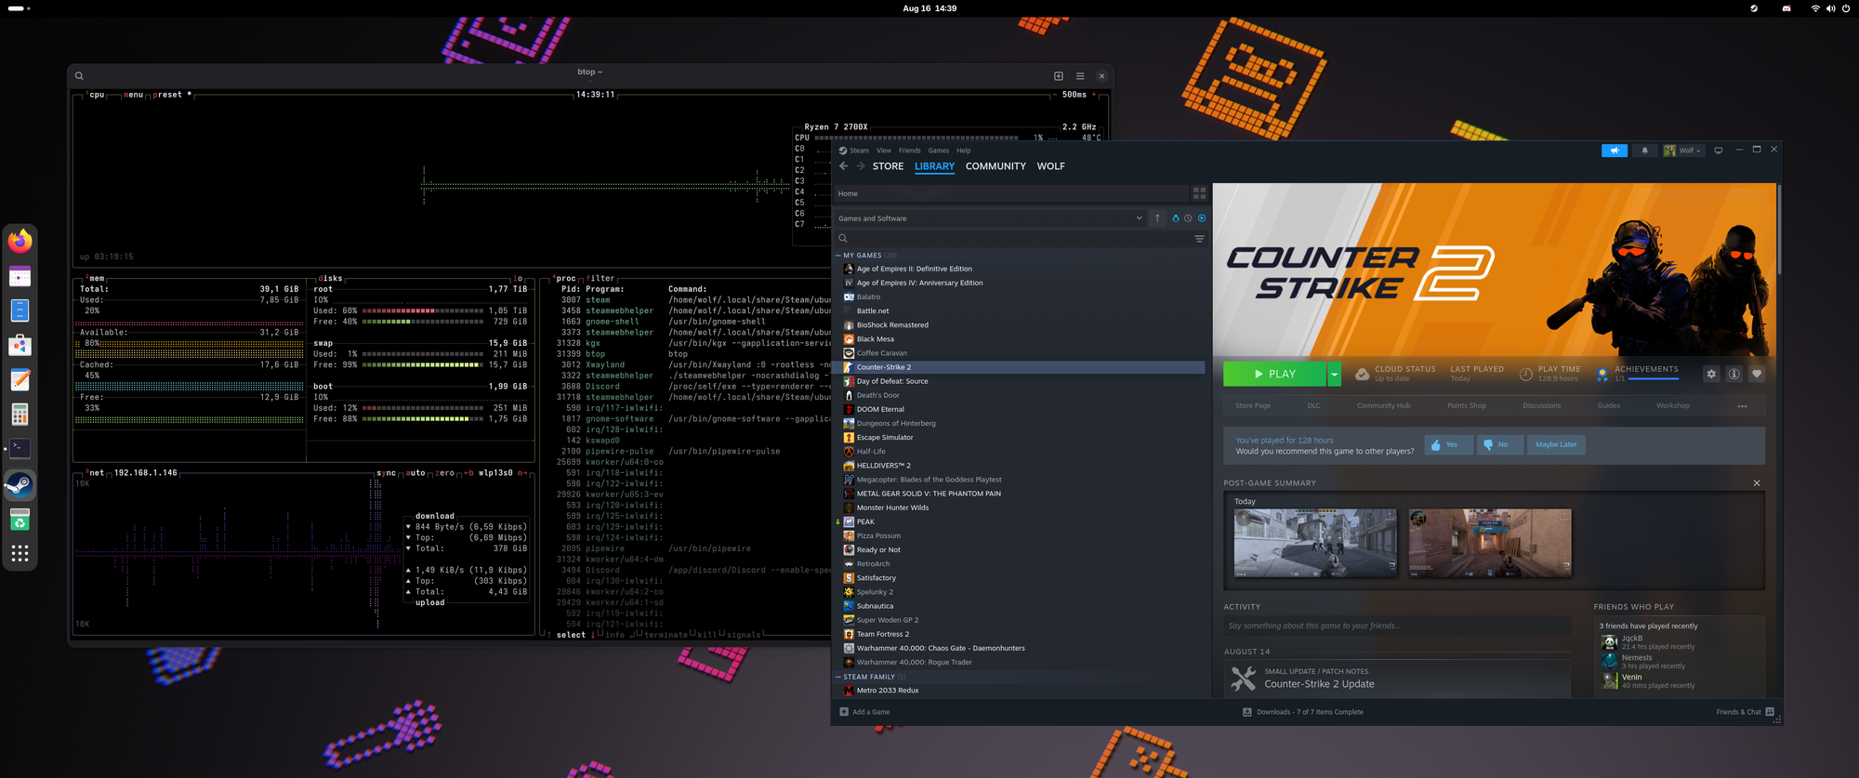1859x778 pixels.
Task: Open the first Today screenshot thumbnail
Action: click(x=1315, y=543)
